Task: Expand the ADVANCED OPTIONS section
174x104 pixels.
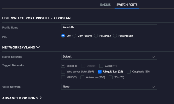Action: tap(22, 98)
